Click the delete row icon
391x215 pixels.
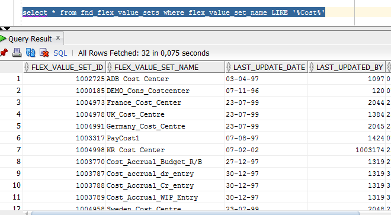pos(44,53)
